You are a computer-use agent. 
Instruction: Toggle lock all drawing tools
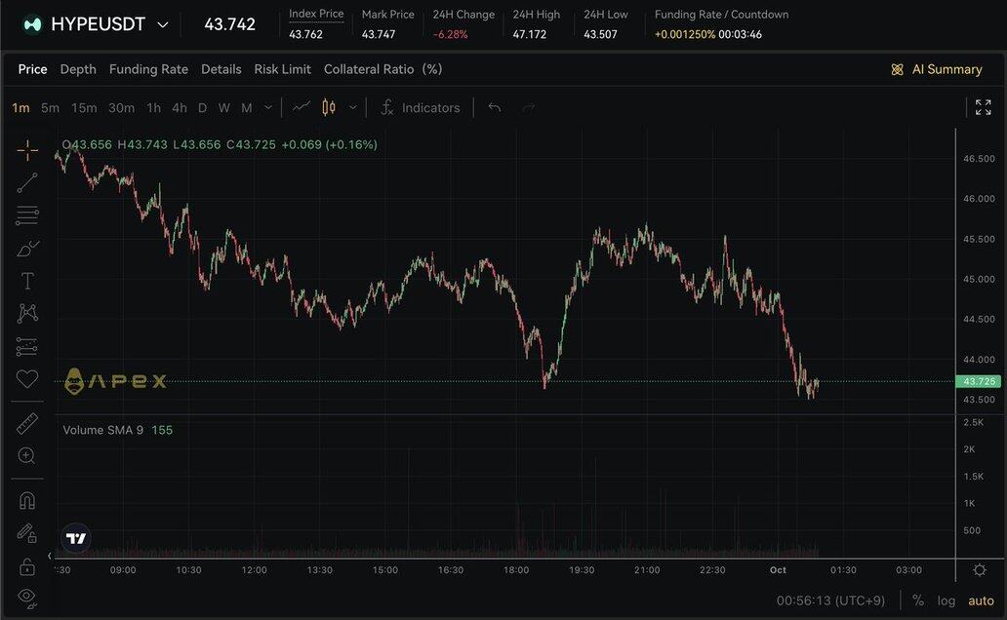pos(27,566)
